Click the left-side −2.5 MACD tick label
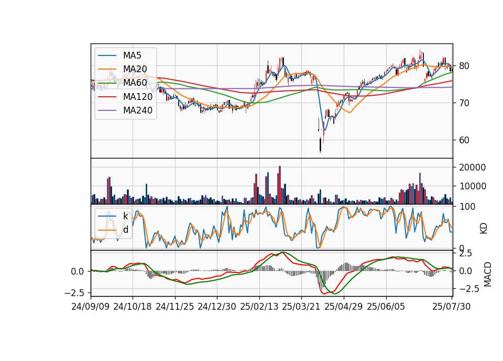 pos(74,293)
